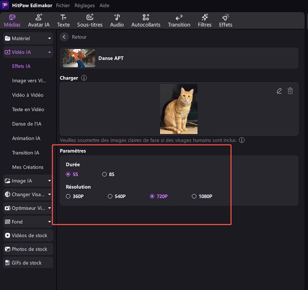Click the Vidéo IA sidebar icon
Viewport: 308px width, 290px height.
point(7,52)
